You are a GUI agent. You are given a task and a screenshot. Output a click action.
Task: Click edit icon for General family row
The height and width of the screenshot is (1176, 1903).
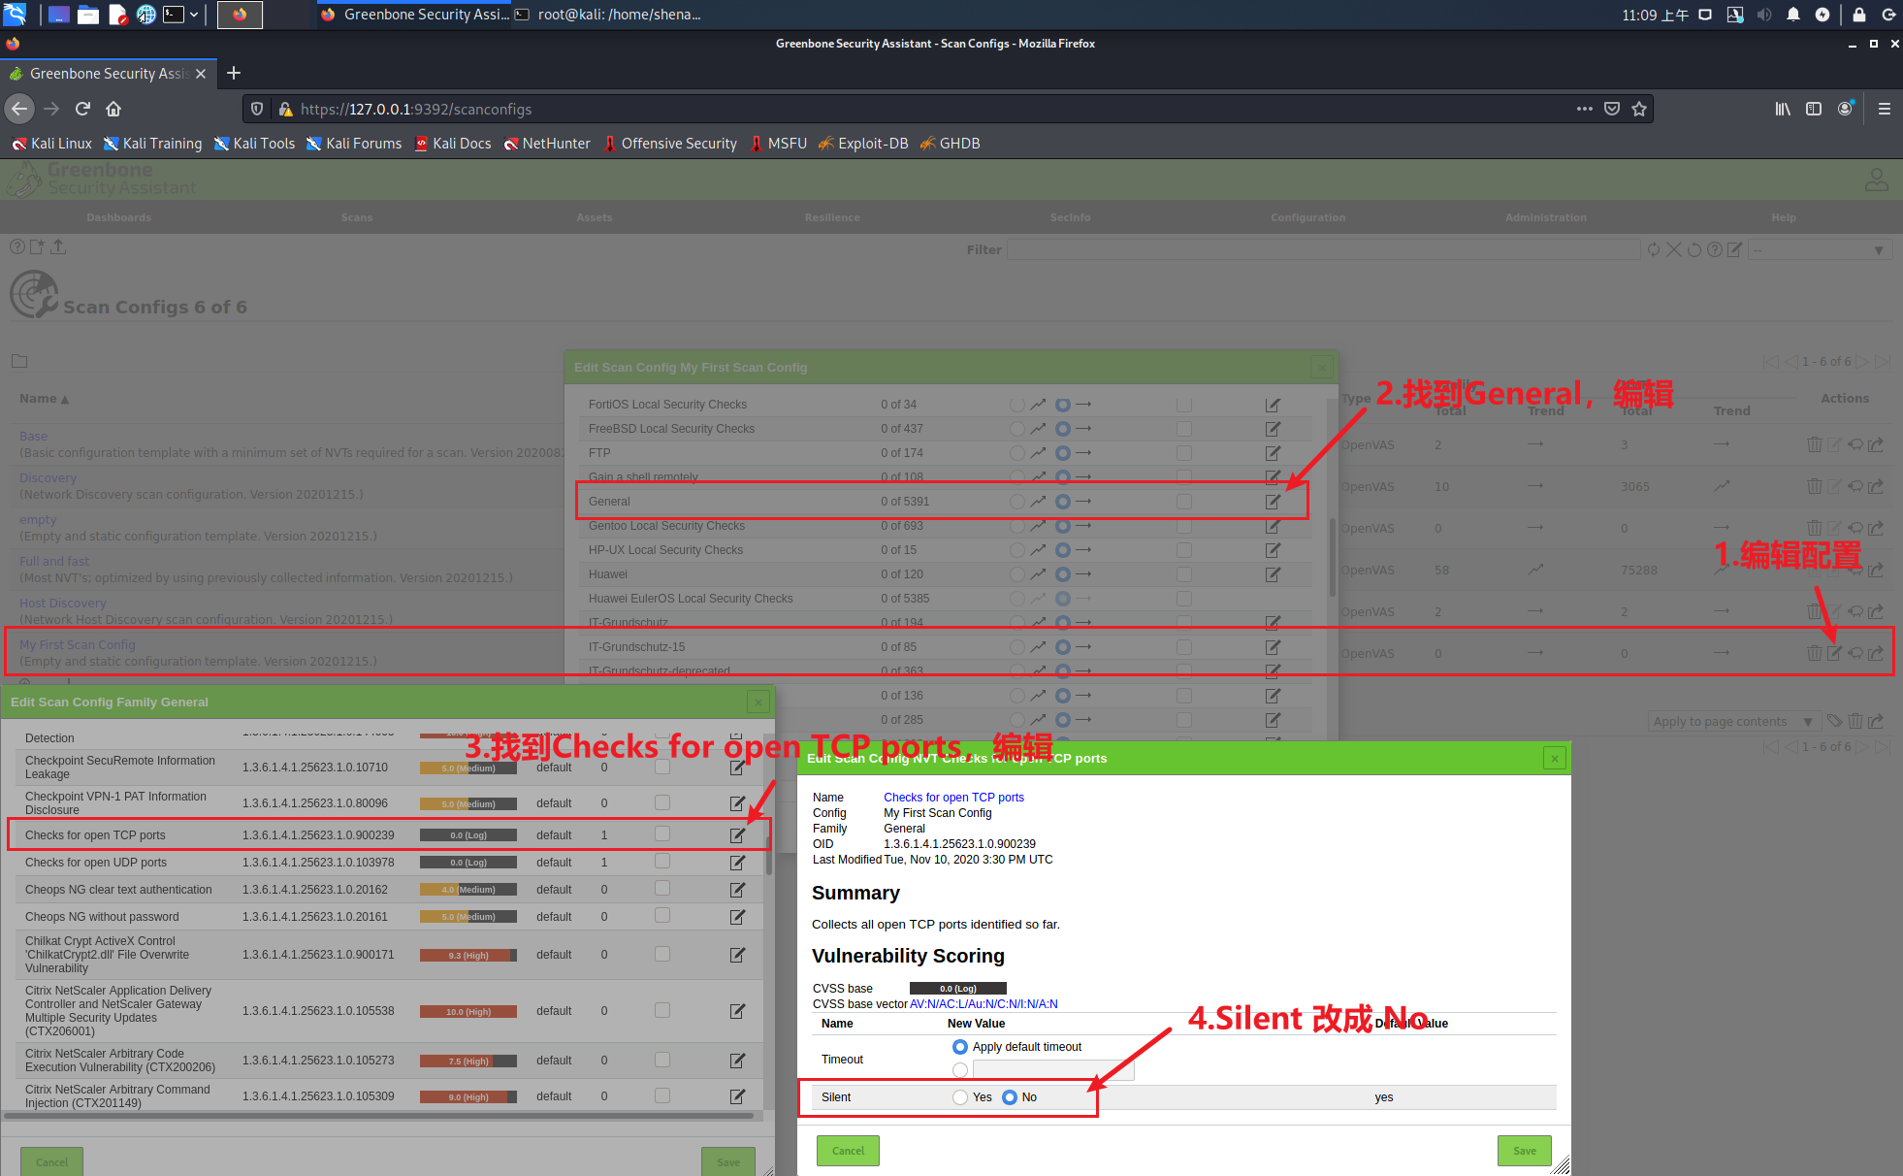1273,502
